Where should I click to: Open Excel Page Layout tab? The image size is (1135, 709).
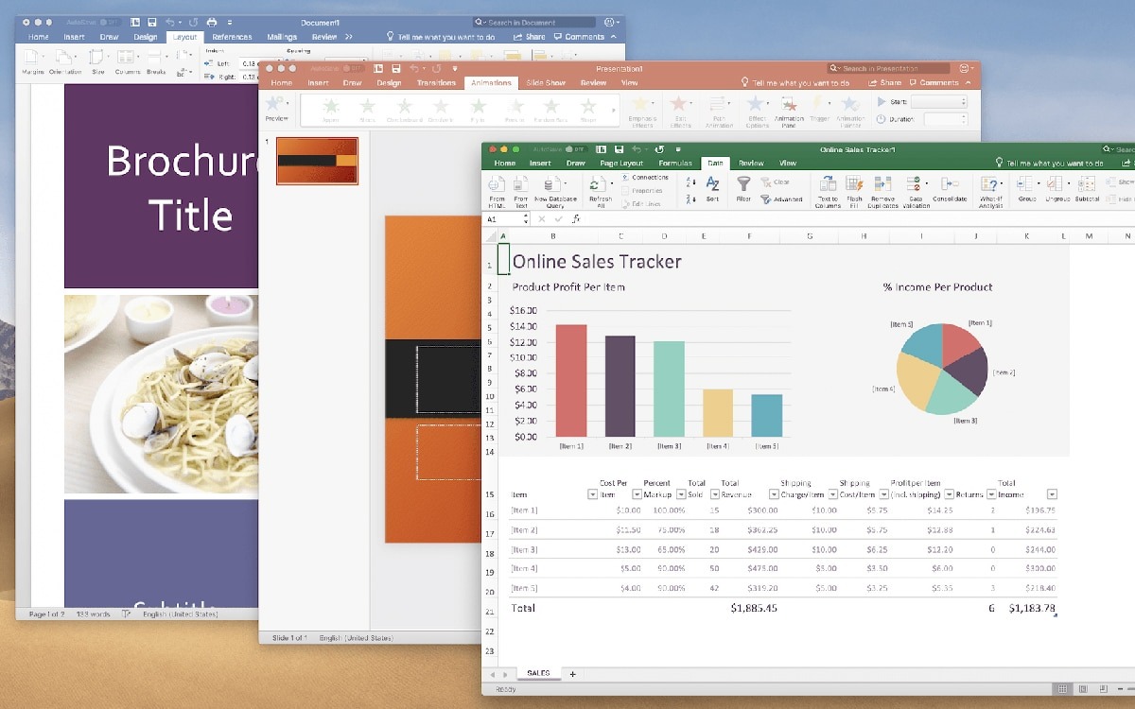[x=621, y=164]
